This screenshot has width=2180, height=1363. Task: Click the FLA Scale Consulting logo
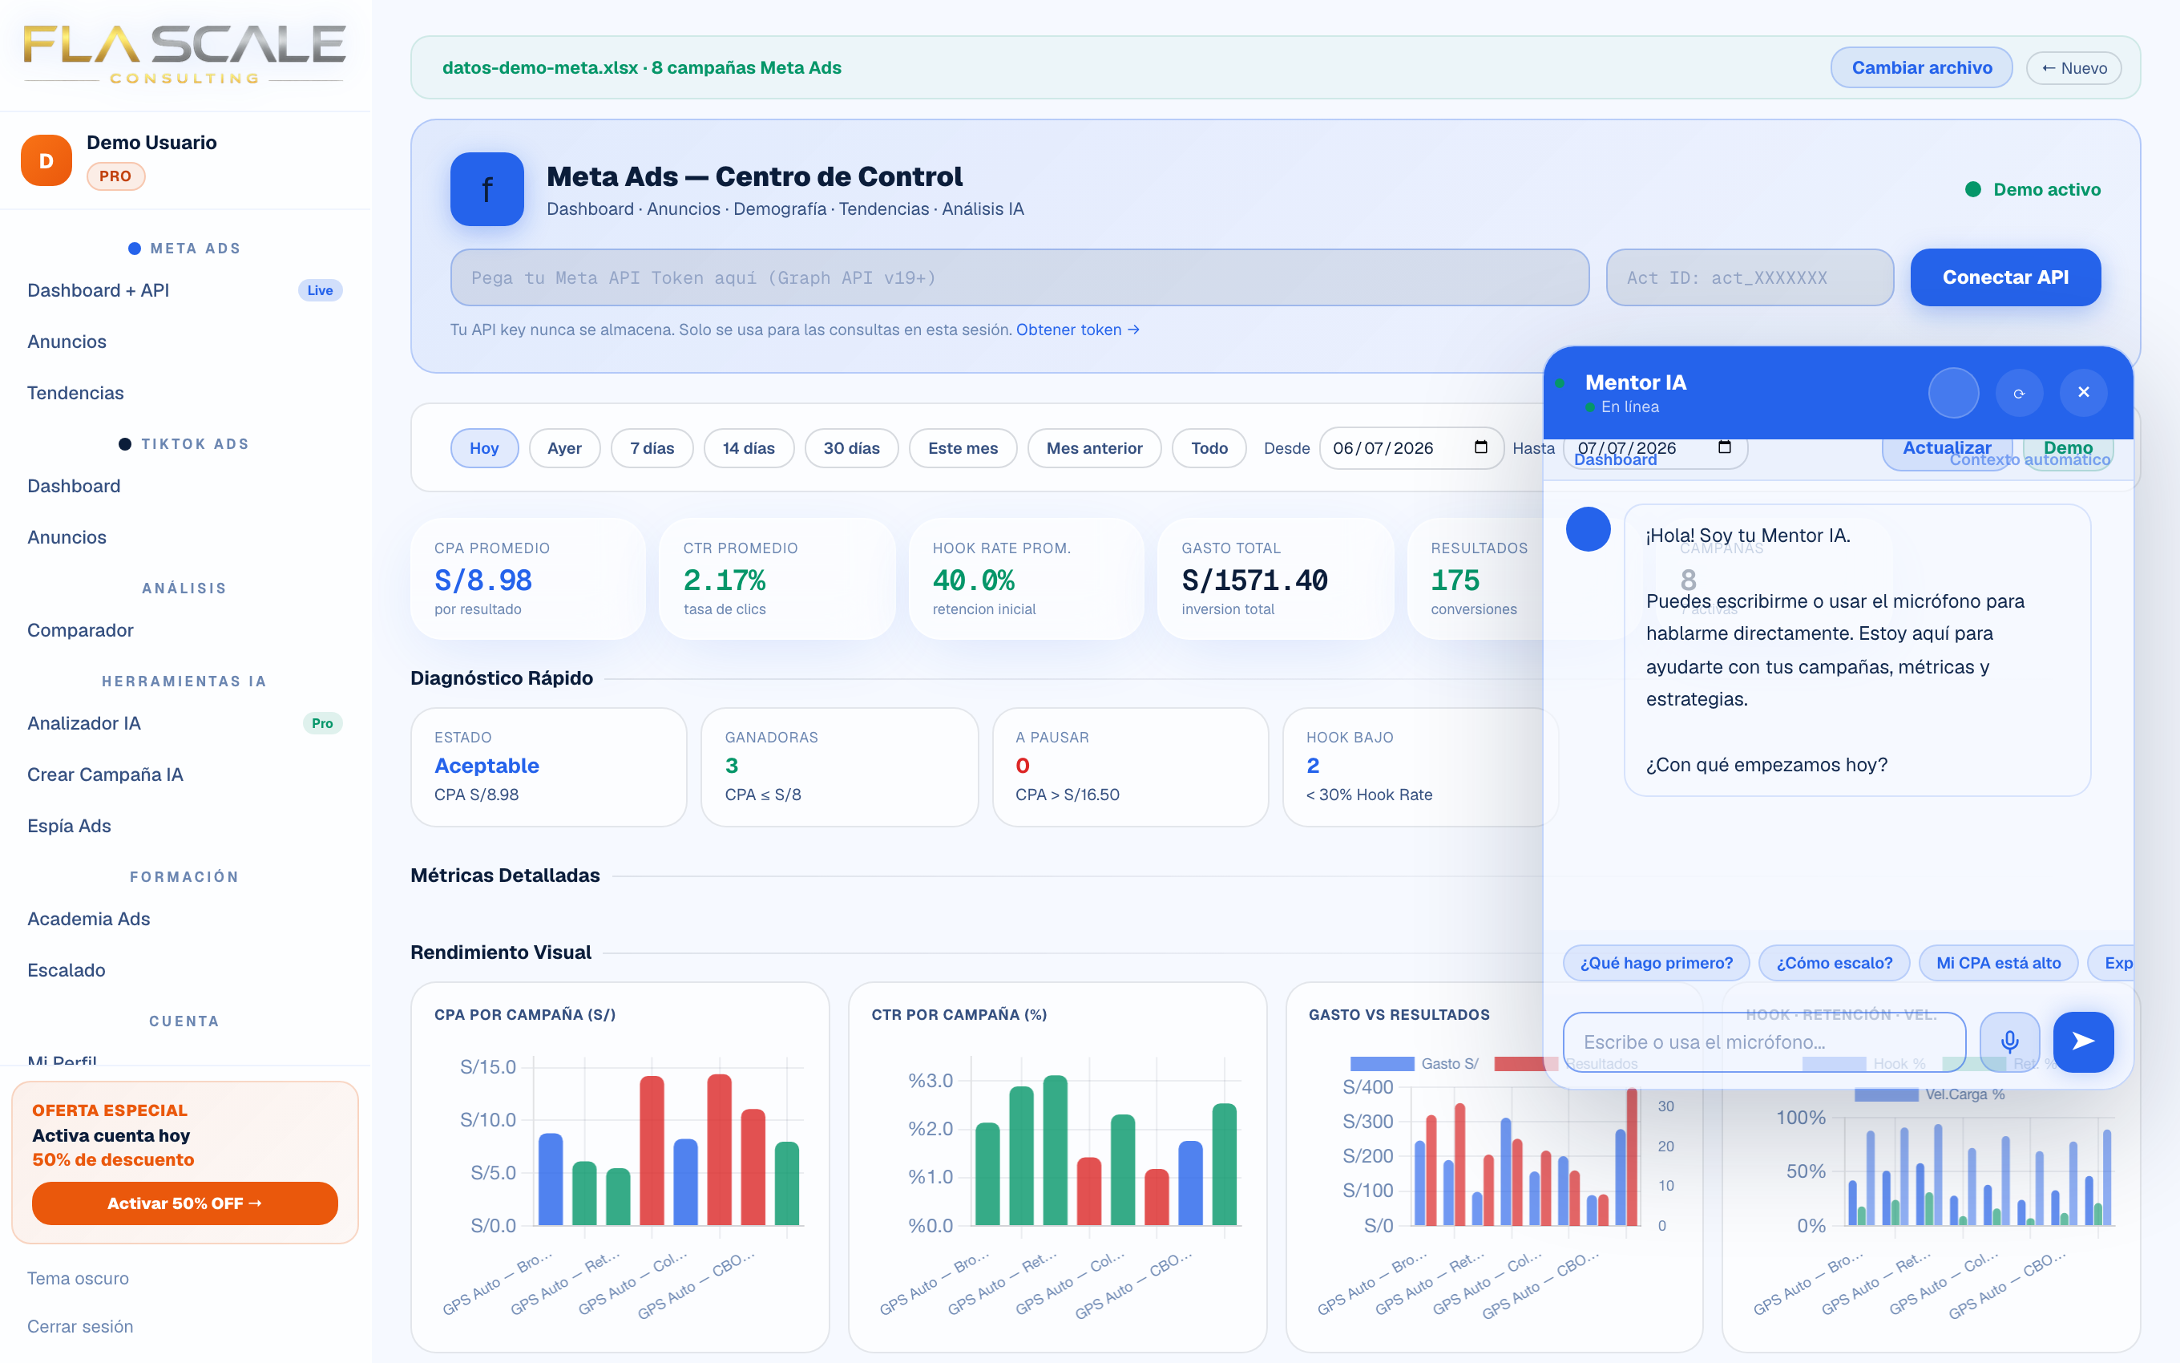(x=184, y=54)
